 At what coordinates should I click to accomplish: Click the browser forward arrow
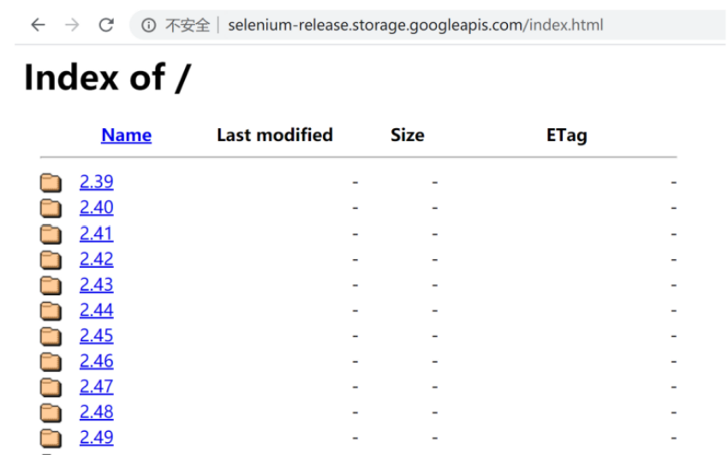coord(72,25)
